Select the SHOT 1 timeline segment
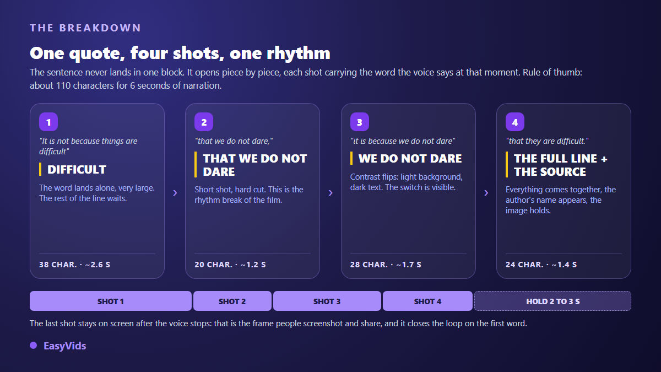 [111, 301]
